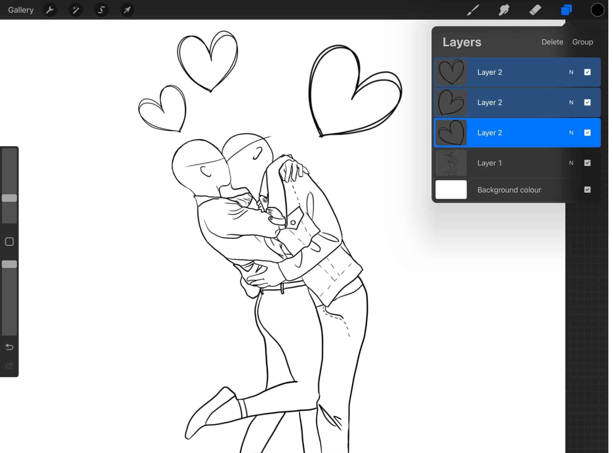Tap the Undo arrow button

click(x=9, y=347)
